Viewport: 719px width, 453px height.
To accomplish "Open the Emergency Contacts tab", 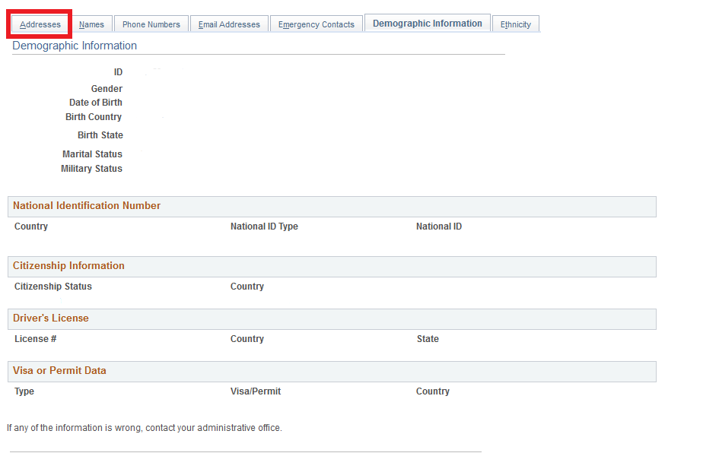I will 316,24.
